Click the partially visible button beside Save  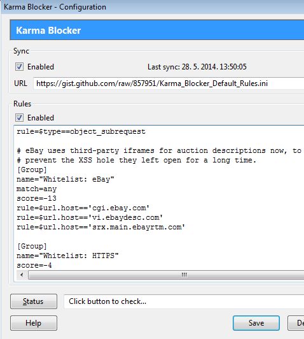pos(296,323)
